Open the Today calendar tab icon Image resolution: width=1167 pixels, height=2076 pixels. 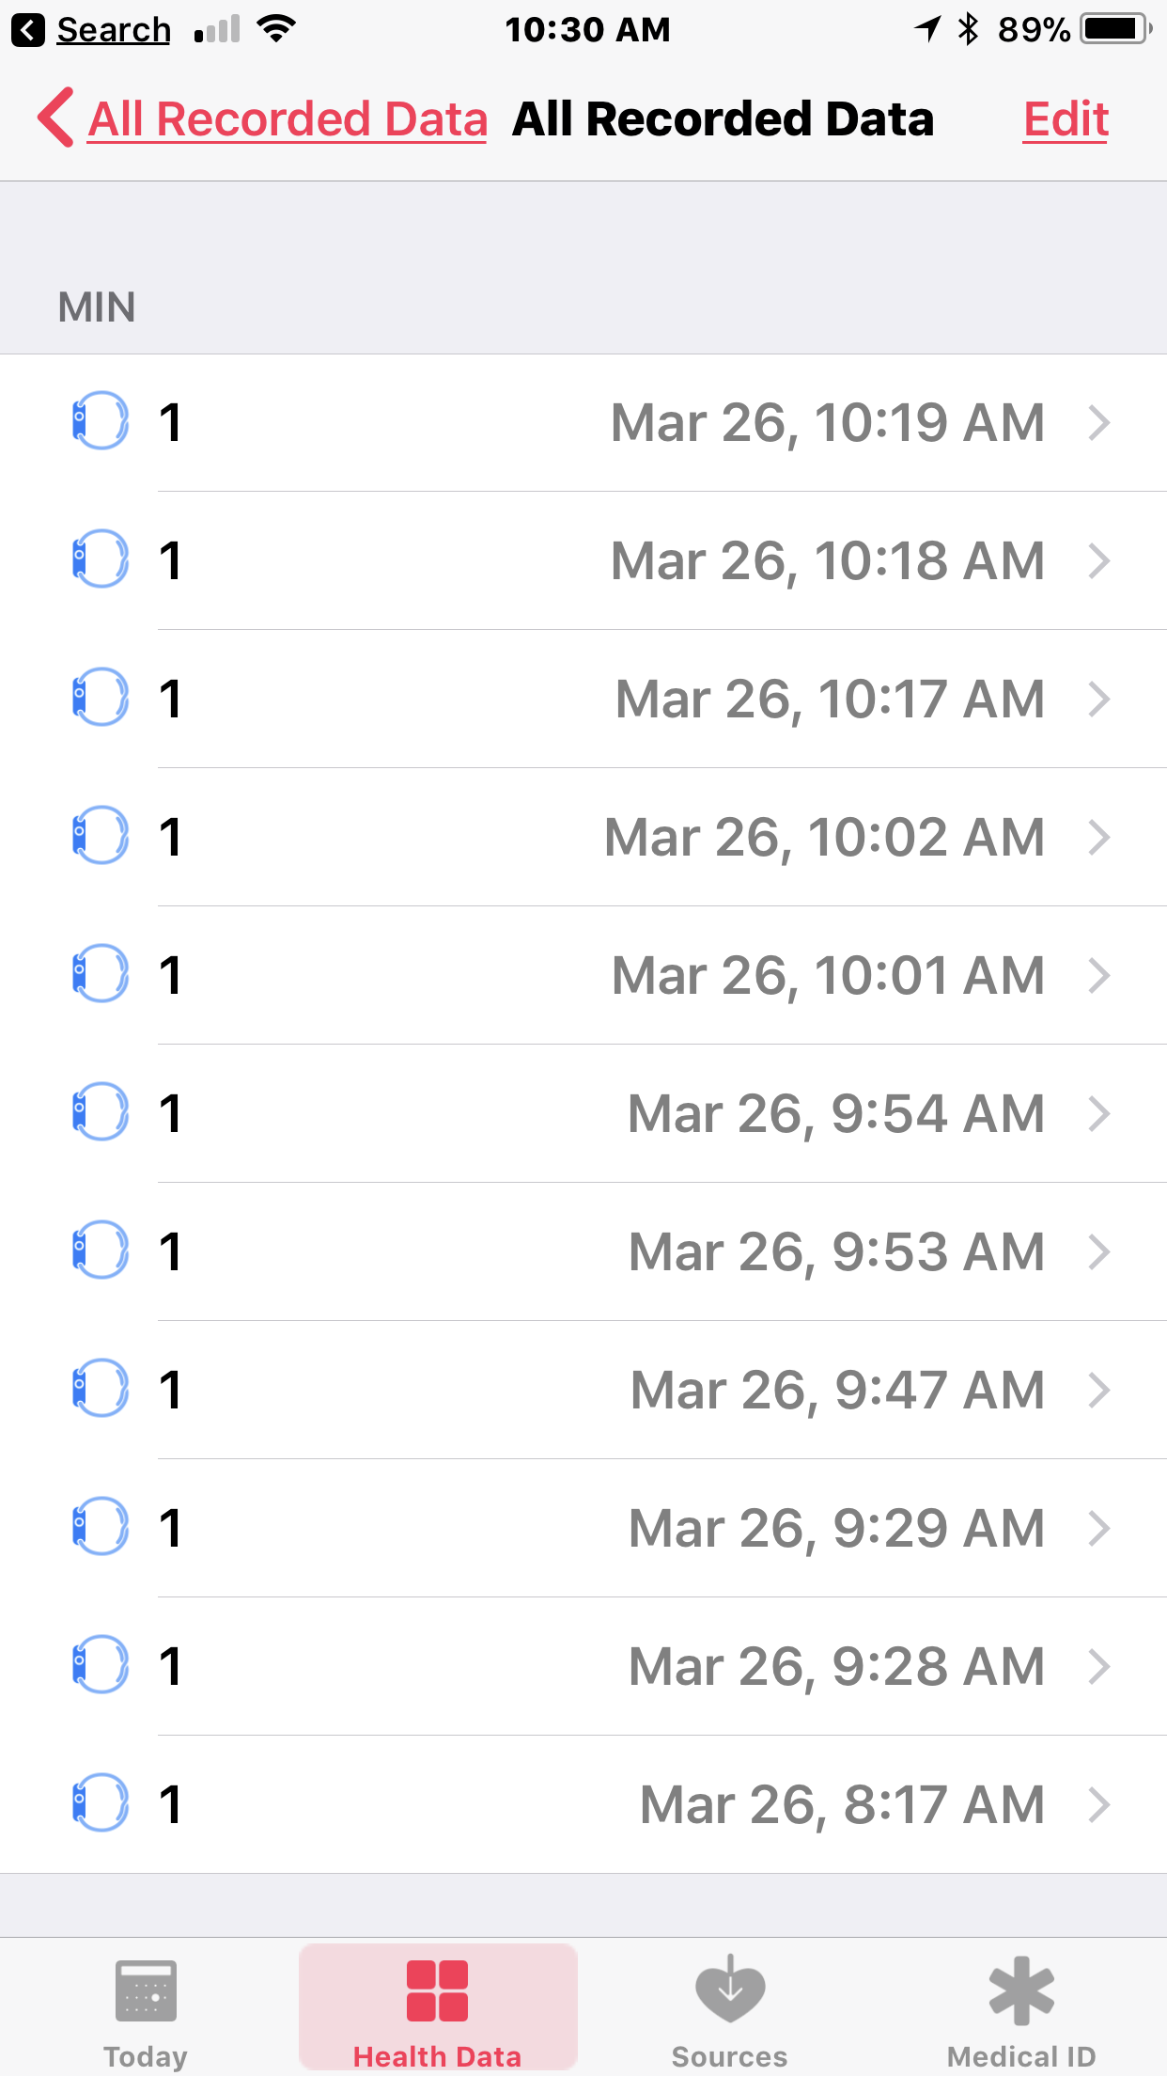pos(146,1991)
